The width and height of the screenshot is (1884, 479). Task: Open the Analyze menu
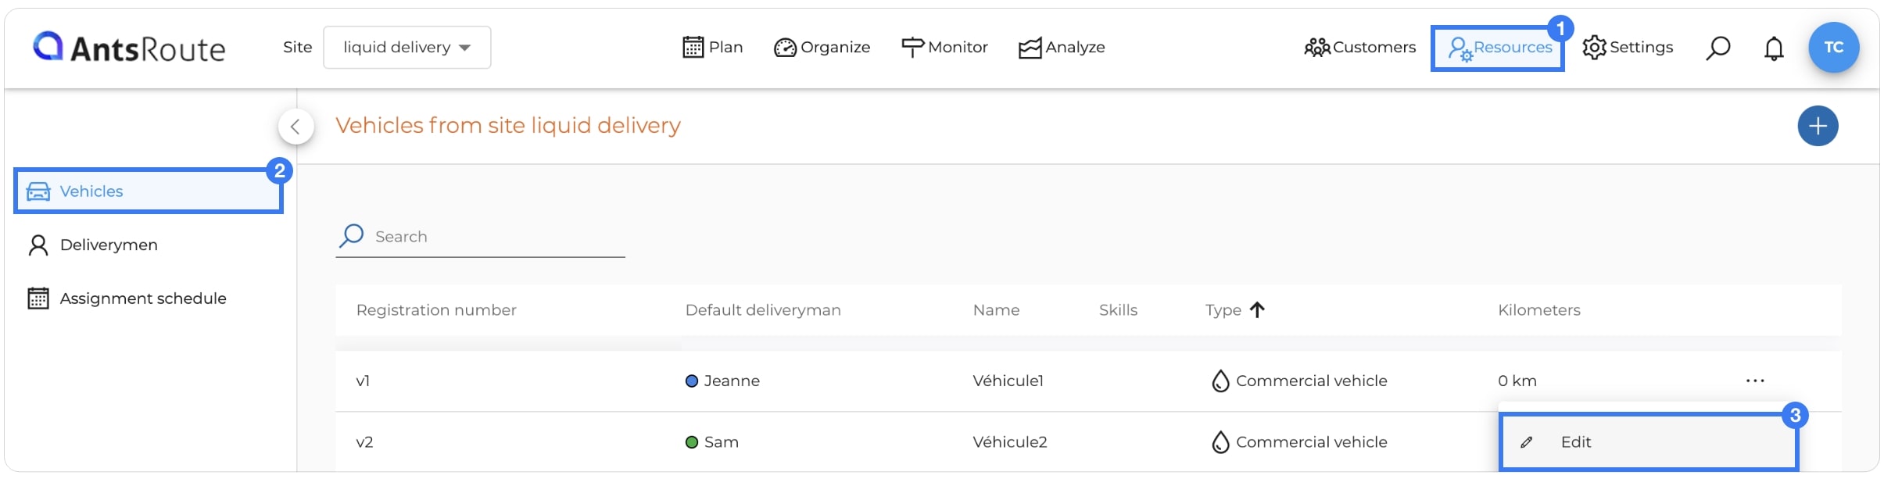click(x=1062, y=48)
